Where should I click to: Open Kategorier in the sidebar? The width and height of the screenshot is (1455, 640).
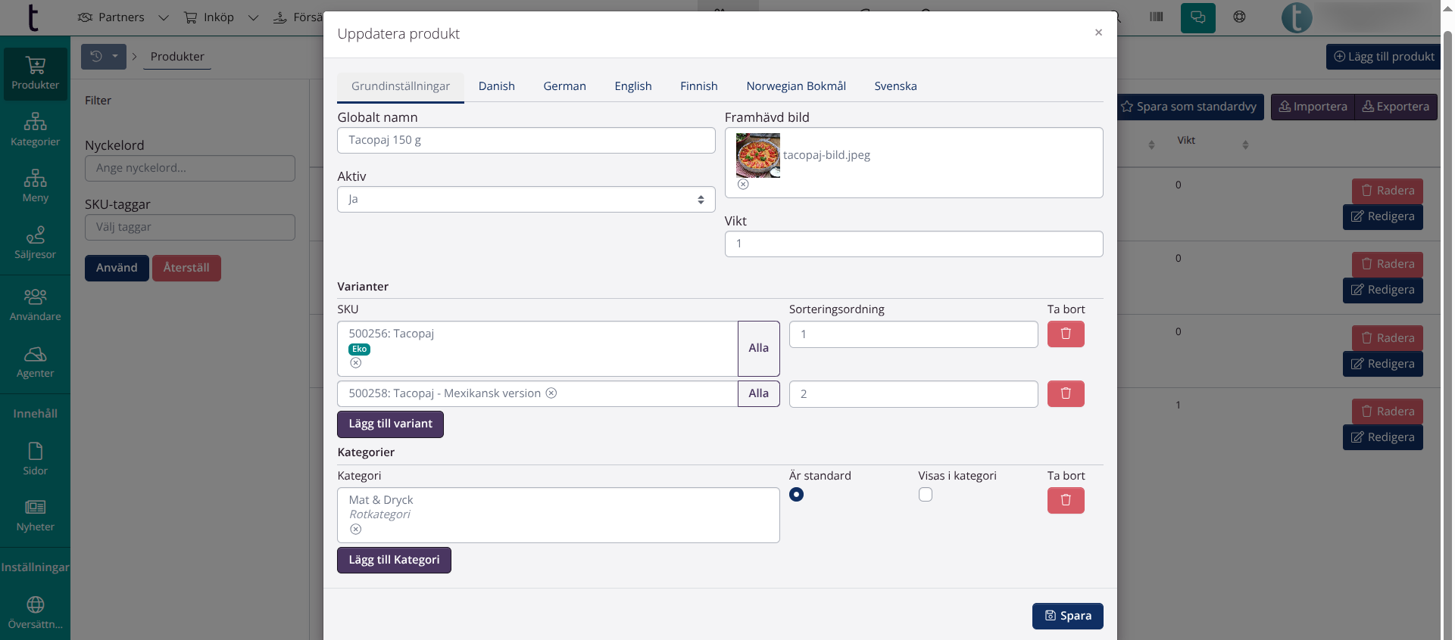coord(35,130)
